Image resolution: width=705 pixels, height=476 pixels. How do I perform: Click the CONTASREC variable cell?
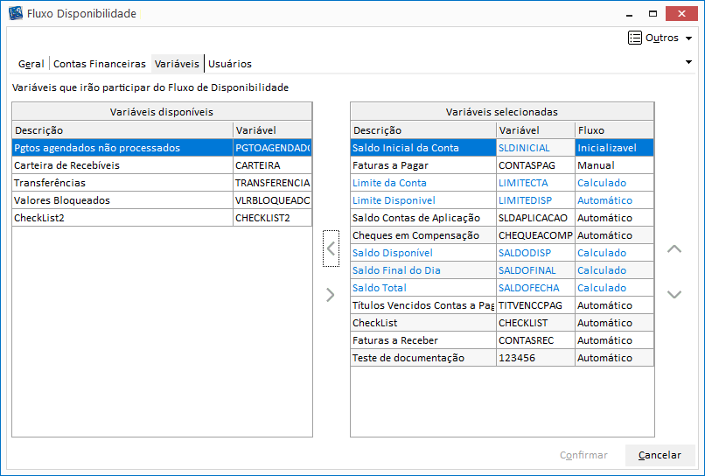click(x=535, y=341)
